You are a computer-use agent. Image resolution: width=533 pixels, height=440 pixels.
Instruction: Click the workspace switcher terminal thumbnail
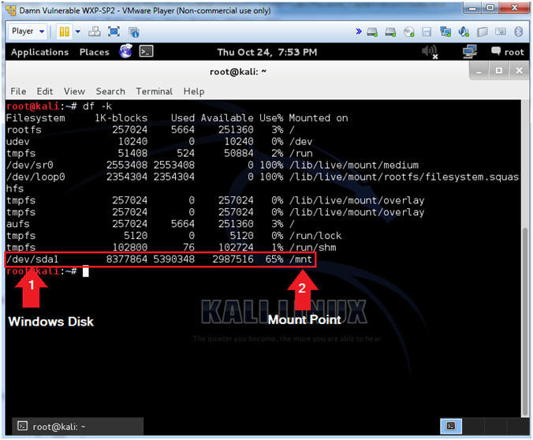451,426
